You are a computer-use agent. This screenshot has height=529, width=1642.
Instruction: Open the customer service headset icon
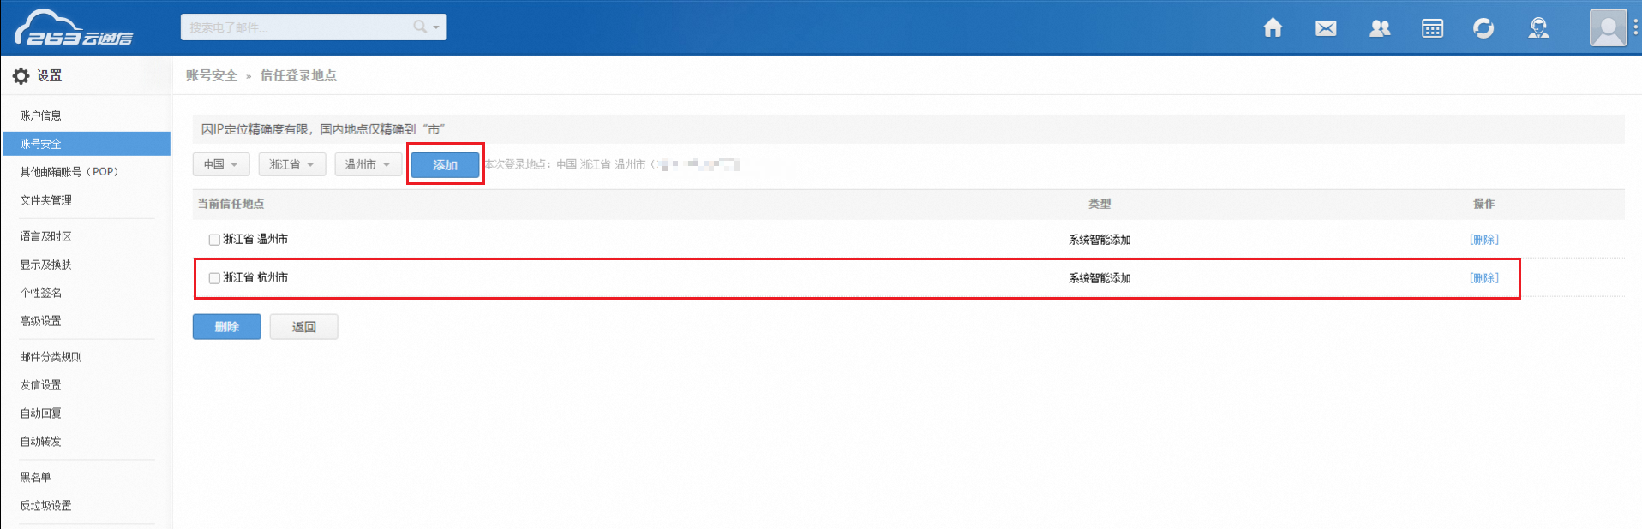1538,28
